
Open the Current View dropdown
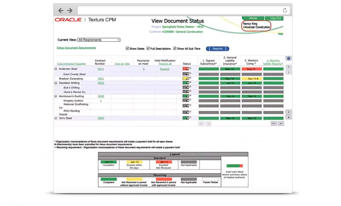pyautogui.click(x=99, y=40)
